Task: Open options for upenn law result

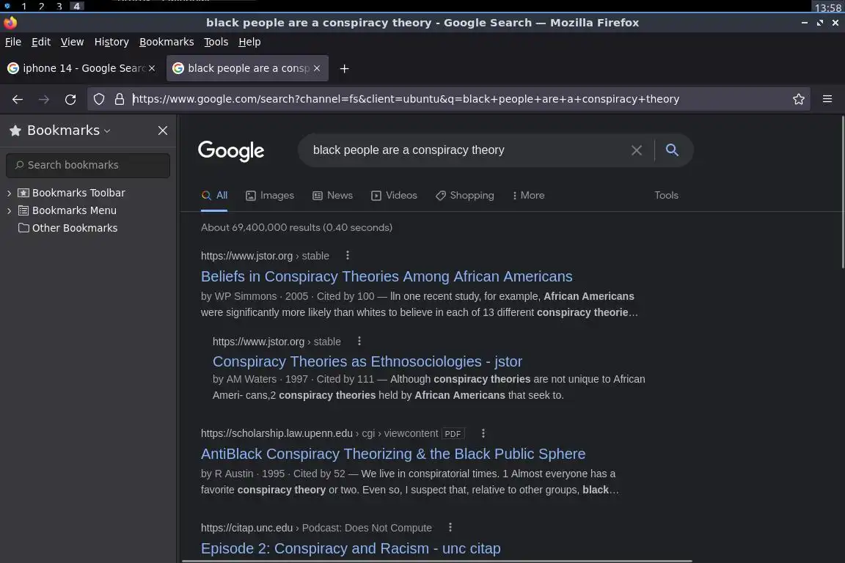Action: coord(483,433)
